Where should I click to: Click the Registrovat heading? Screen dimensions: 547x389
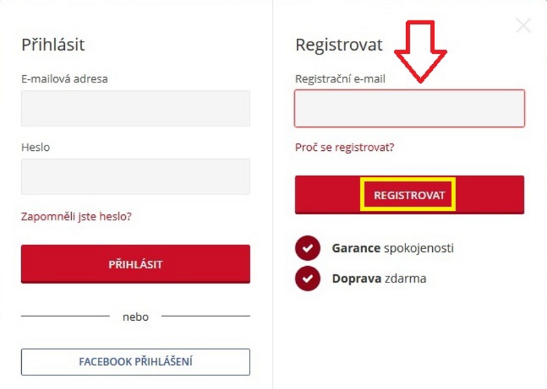click(339, 44)
